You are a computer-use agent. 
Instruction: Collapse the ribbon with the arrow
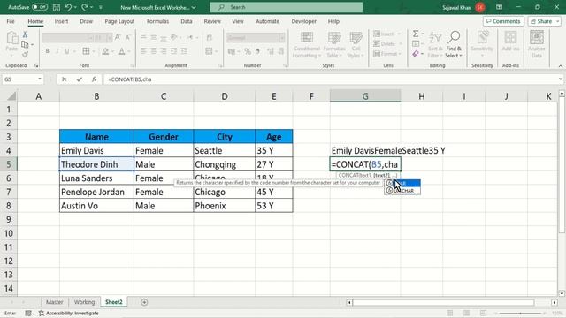tap(560, 66)
